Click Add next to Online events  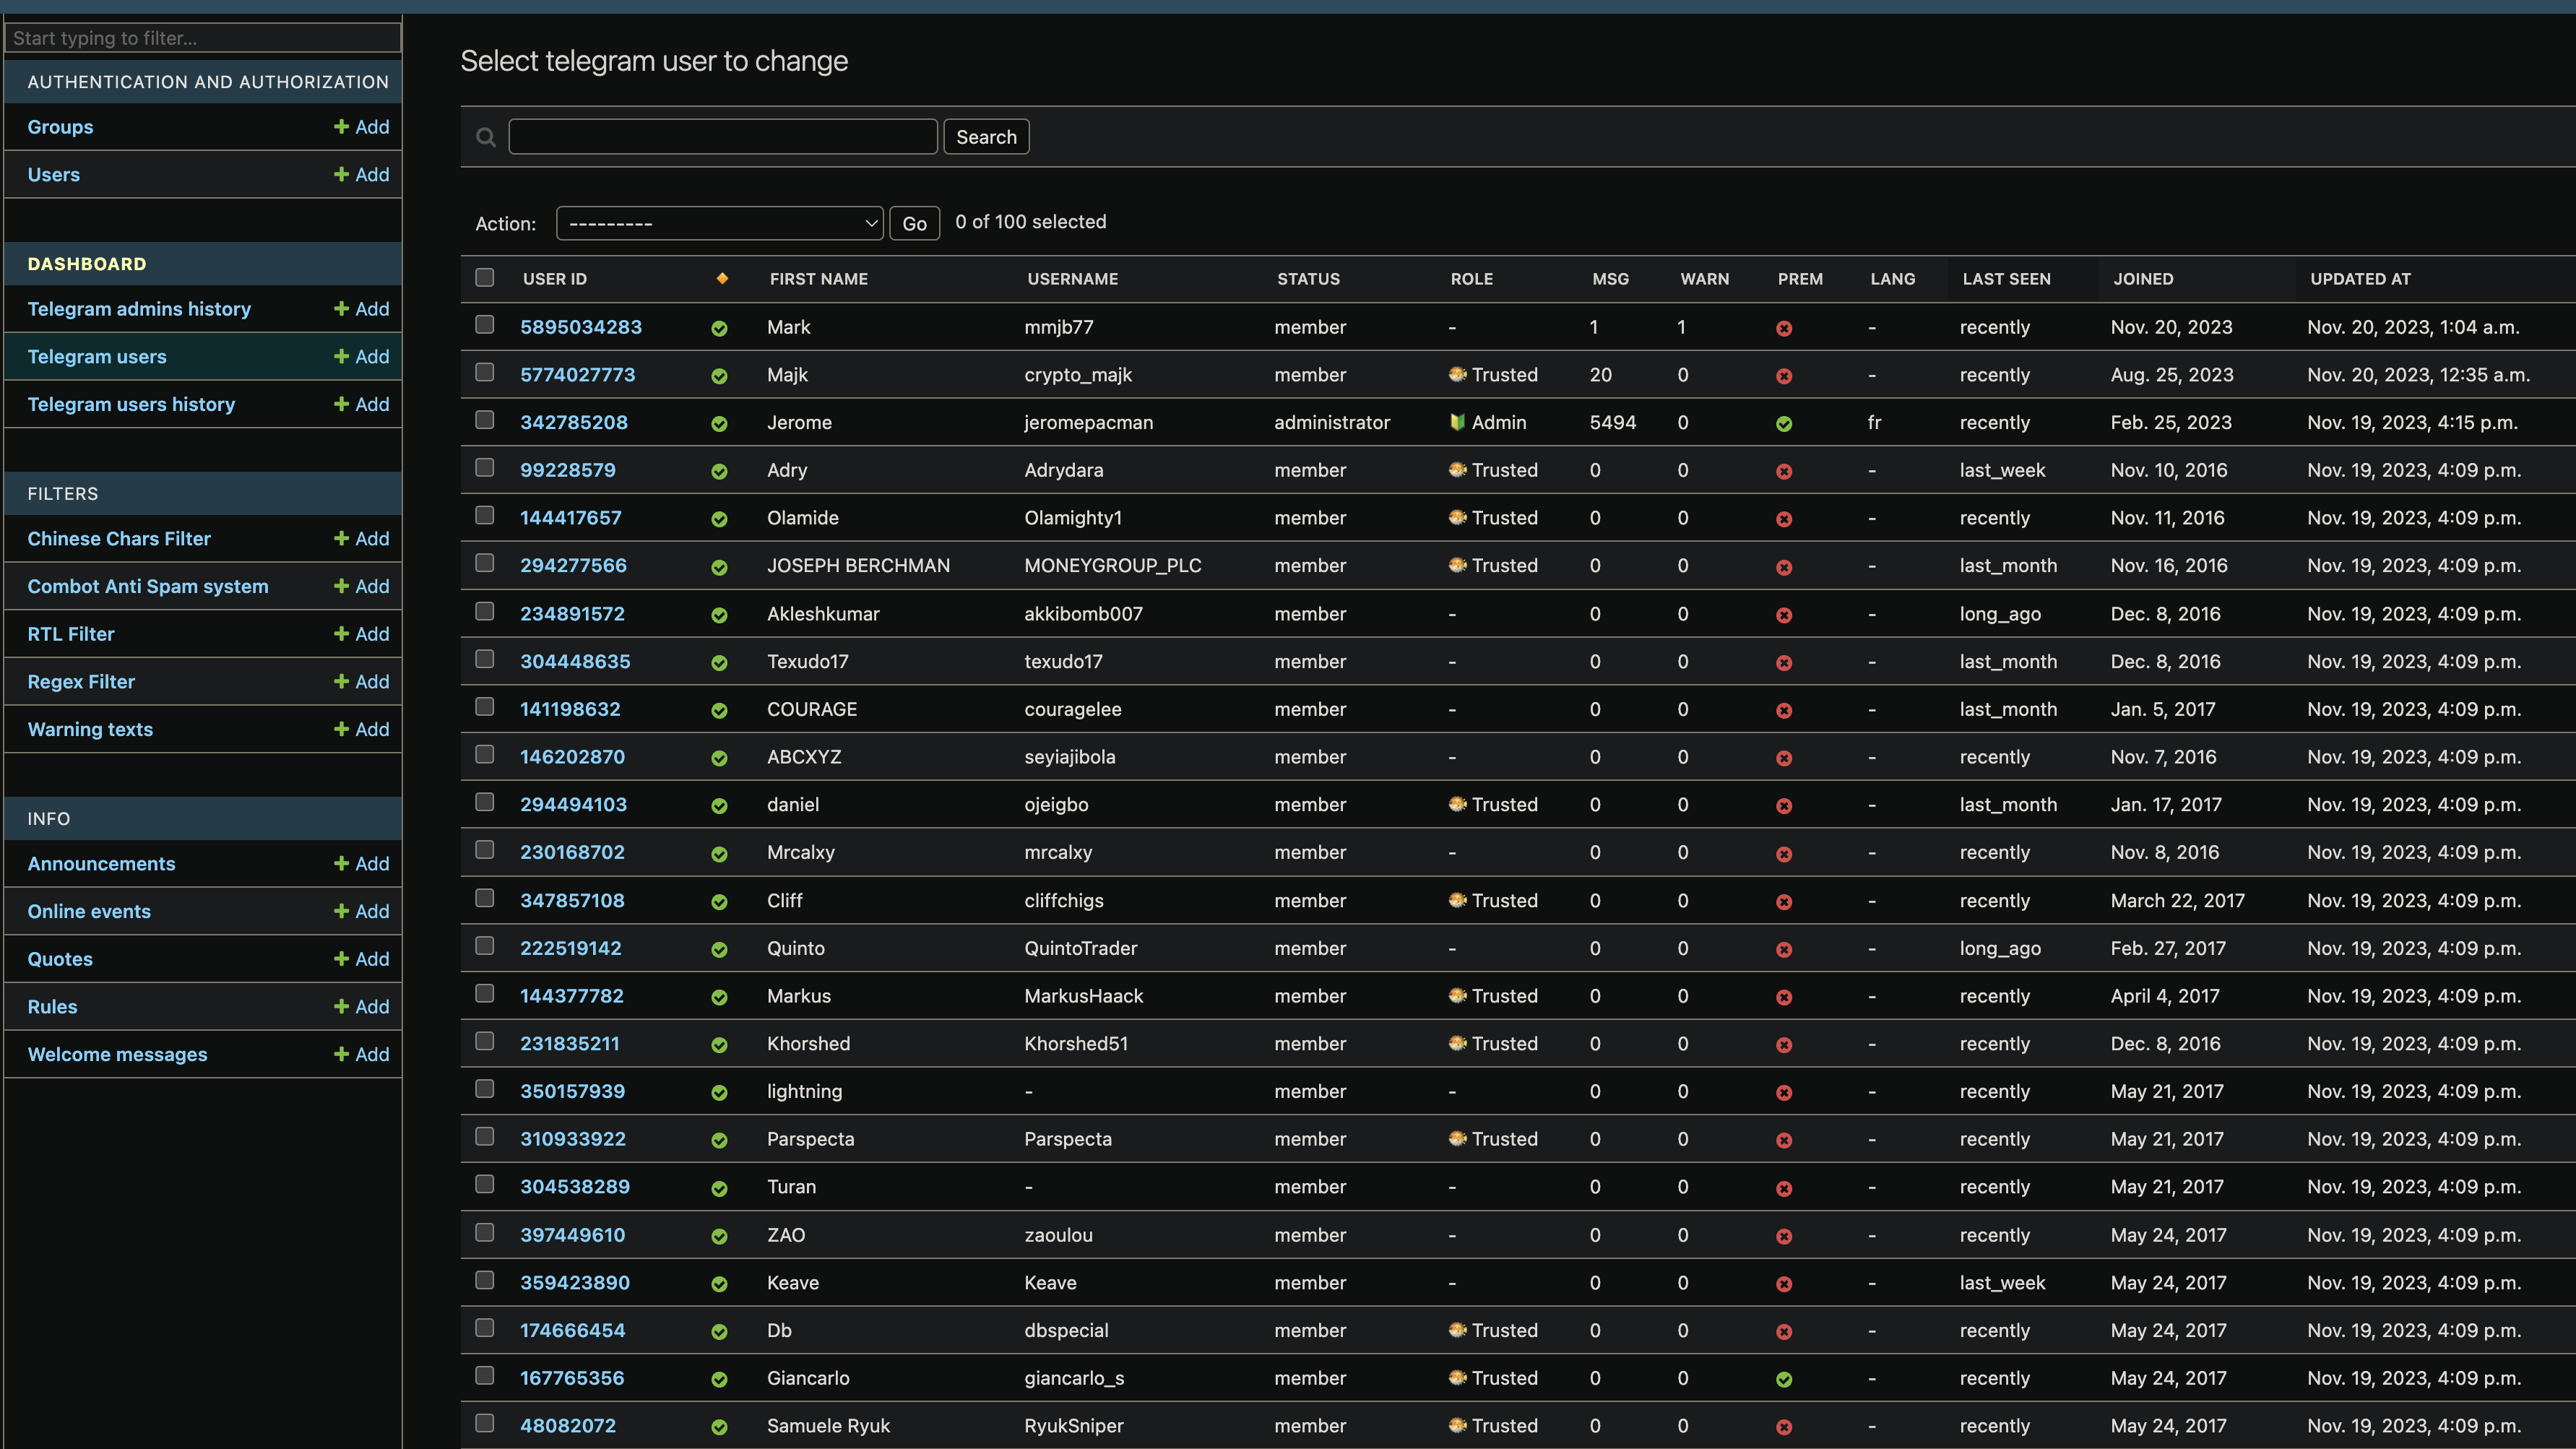(362, 911)
